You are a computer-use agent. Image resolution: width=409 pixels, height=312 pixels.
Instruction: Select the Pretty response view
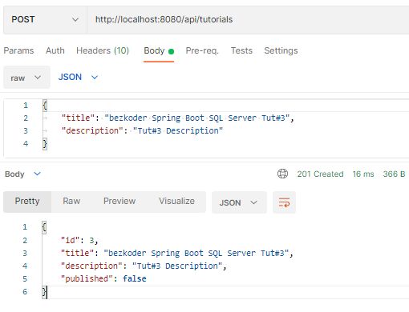coord(27,202)
